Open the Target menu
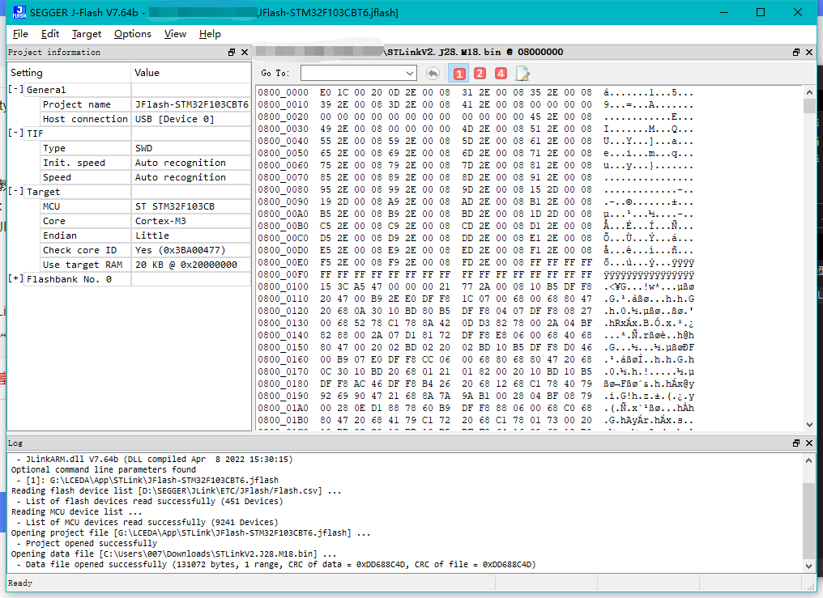 click(x=87, y=34)
